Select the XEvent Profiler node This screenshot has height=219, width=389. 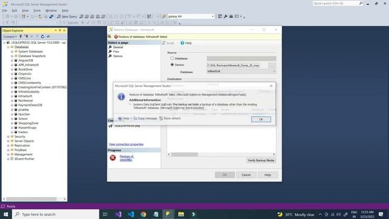[24, 159]
